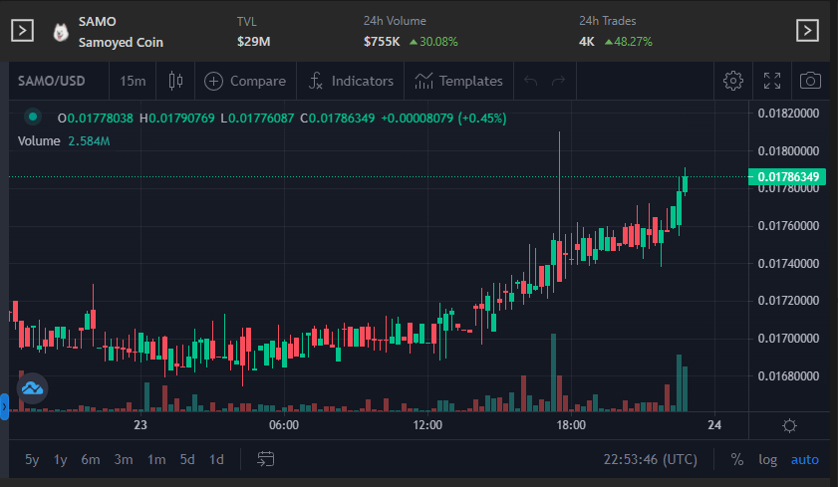The height and width of the screenshot is (487, 838).
Task: Click the +30.08% volume change figure
Action: pyautogui.click(x=433, y=42)
